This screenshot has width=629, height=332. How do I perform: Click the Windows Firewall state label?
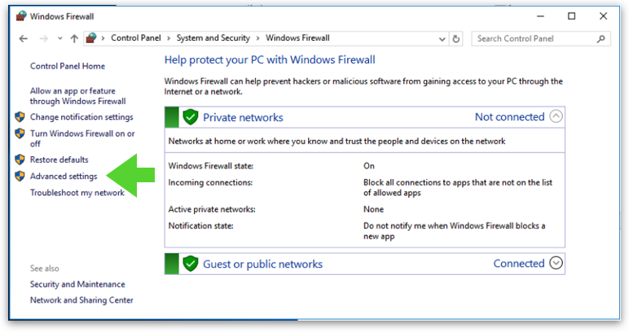210,166
